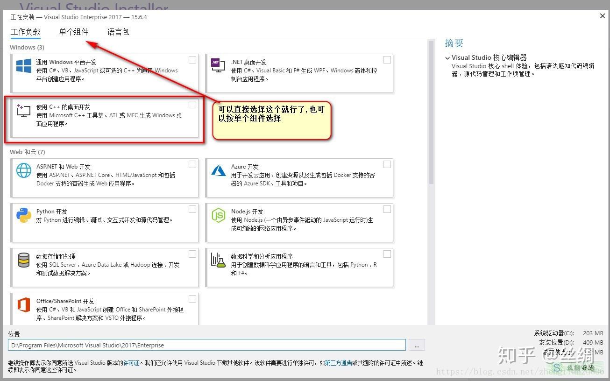610x381 pixels.
Task: Click the Node.js workload icon
Action: click(x=218, y=215)
